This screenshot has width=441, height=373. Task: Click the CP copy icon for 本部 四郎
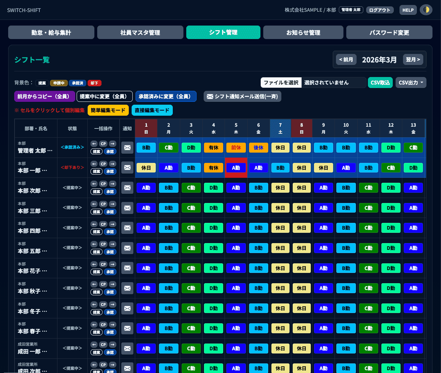point(103,224)
